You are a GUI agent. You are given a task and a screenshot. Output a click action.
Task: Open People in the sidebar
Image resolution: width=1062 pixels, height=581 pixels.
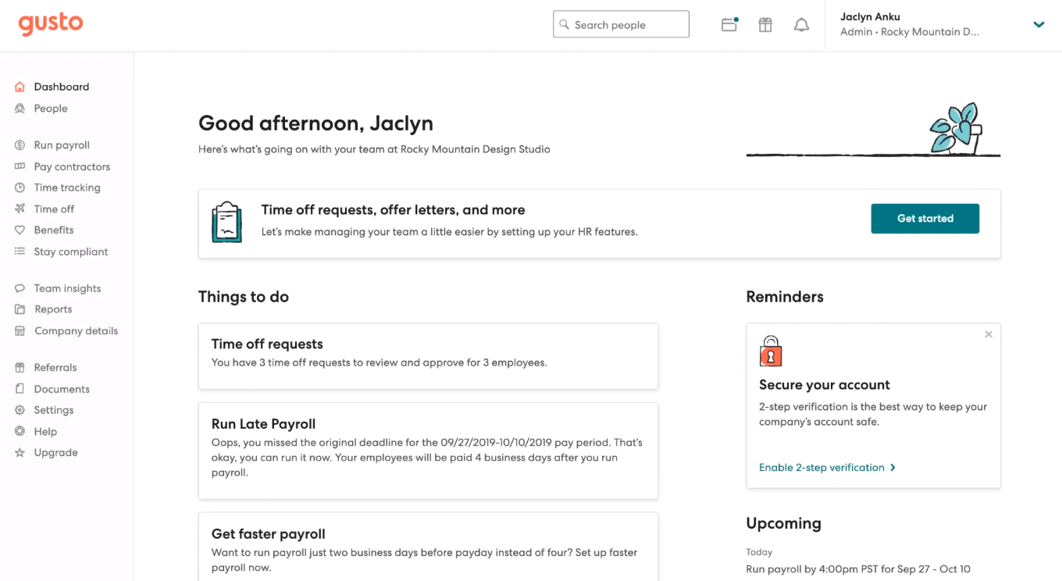[x=51, y=109]
